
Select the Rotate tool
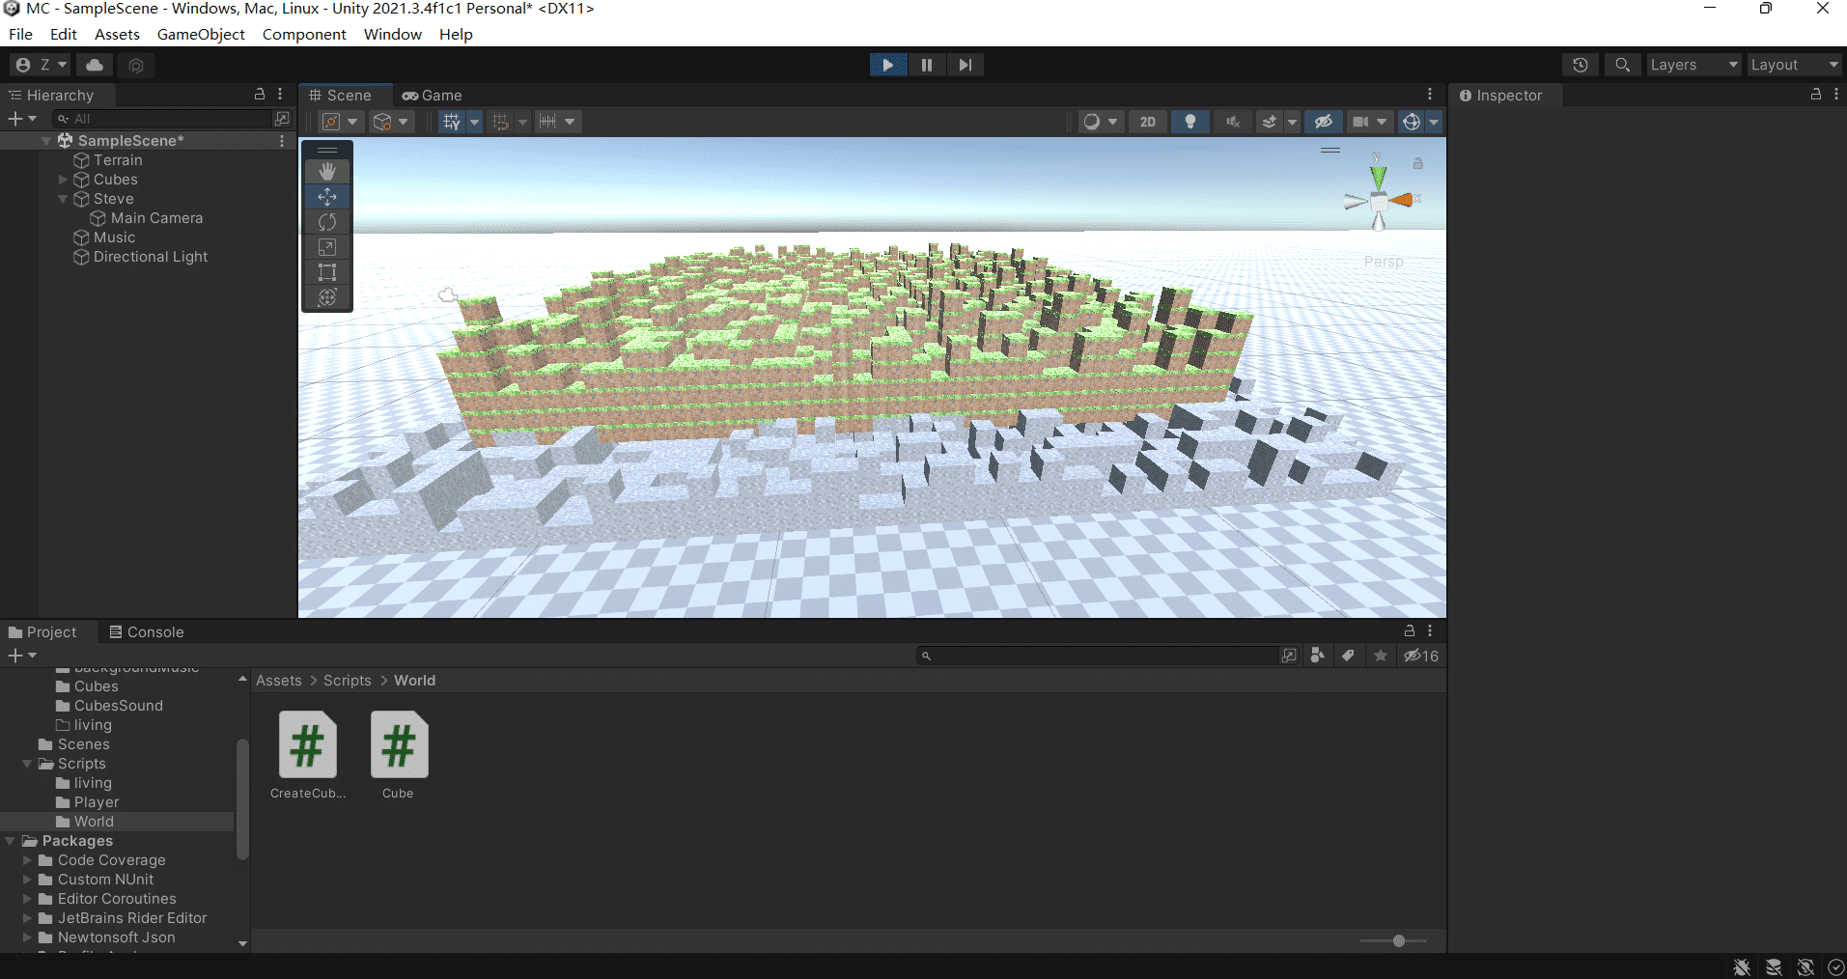click(x=326, y=221)
